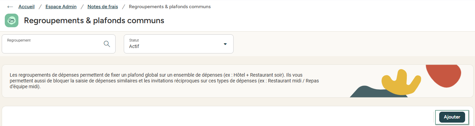Add a new regroupement with the Ajouter button
Screen dimensions: 475x126
452,117
